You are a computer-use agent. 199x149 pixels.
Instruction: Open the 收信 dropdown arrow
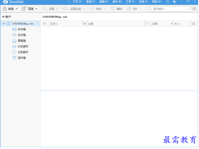tap(16, 9)
